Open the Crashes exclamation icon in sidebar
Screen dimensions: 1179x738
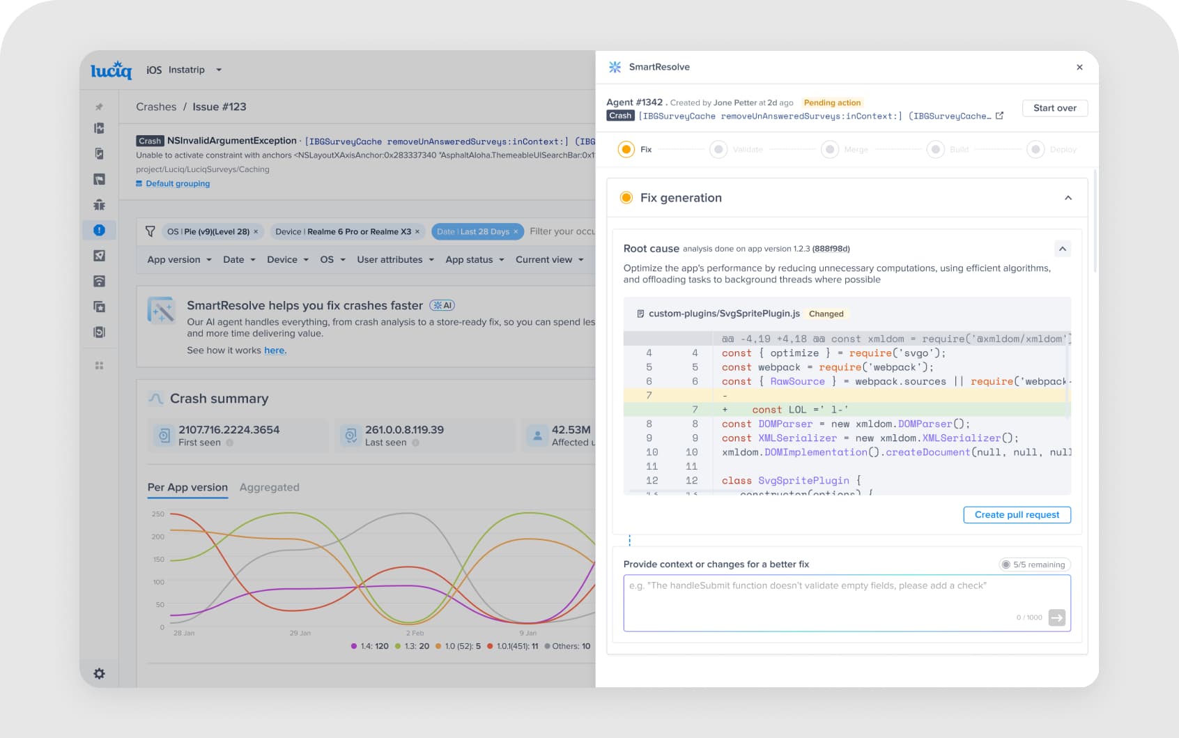[99, 230]
